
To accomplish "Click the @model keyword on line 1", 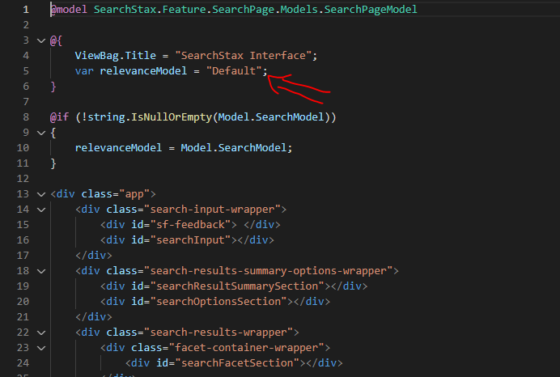I will click(x=69, y=9).
